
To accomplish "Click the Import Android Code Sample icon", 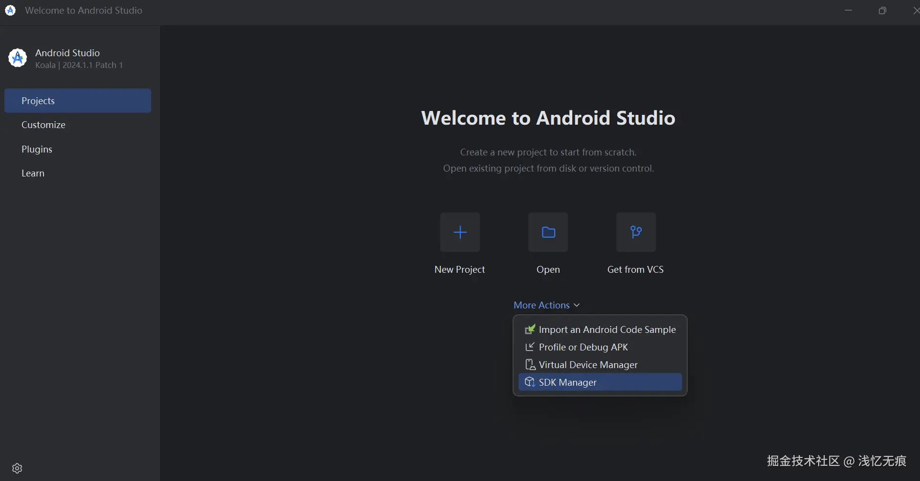I will [x=530, y=329].
